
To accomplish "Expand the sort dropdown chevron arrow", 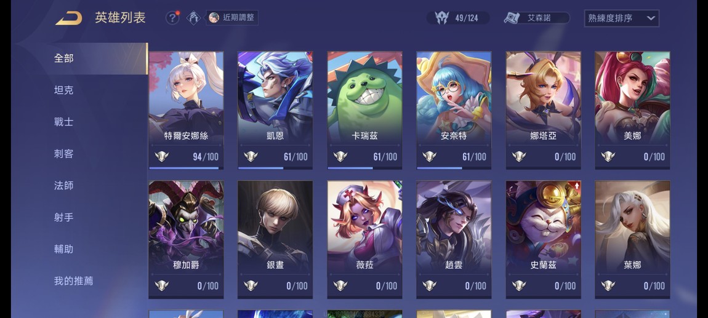I will 651,18.
